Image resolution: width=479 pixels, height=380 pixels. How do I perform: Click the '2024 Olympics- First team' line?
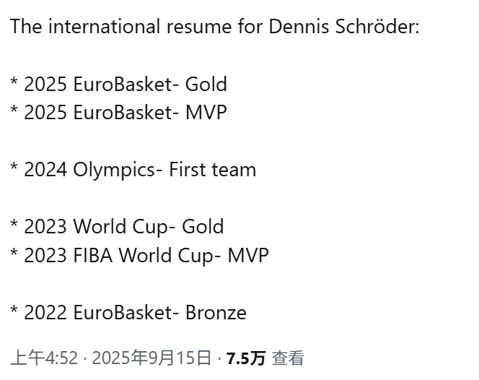point(133,170)
